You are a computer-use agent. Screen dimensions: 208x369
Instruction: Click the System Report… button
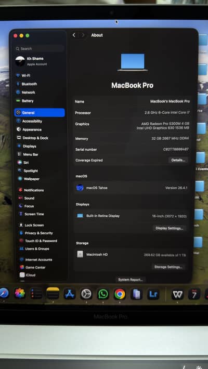pyautogui.click(x=131, y=280)
